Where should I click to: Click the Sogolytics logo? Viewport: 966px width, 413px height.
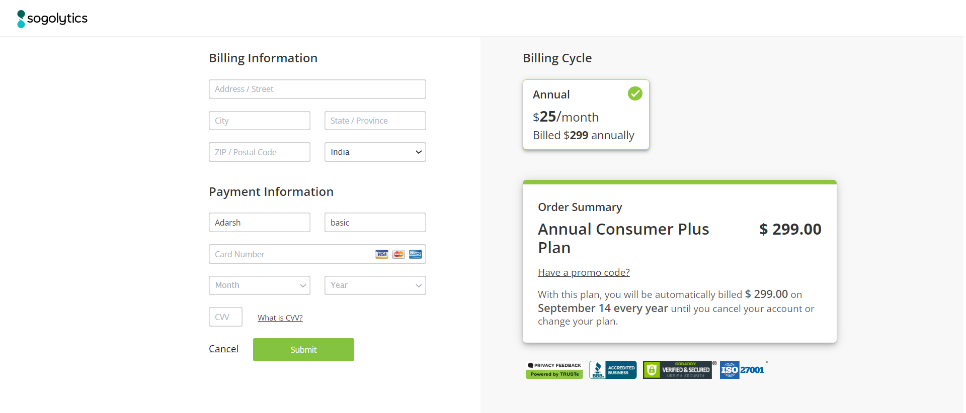coord(52,19)
